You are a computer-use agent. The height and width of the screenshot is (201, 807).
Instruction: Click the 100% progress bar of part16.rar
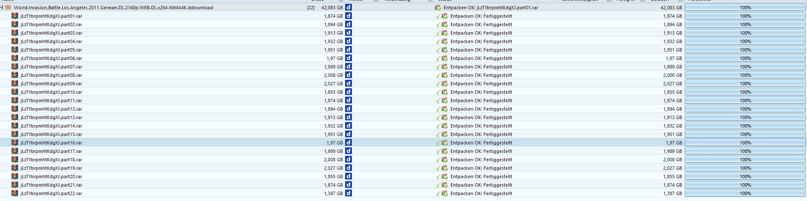(745, 143)
